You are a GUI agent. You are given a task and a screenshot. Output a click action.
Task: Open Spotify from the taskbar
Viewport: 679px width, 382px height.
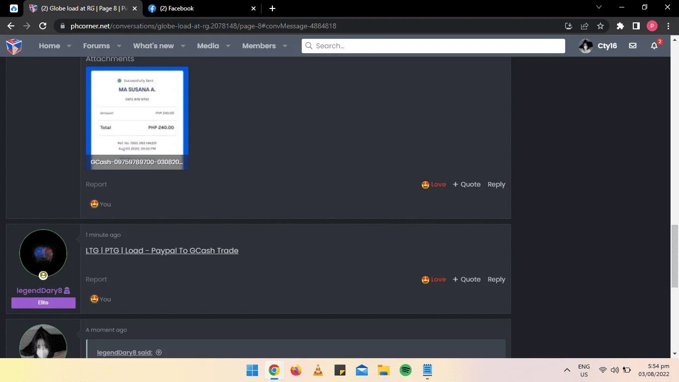(406, 371)
